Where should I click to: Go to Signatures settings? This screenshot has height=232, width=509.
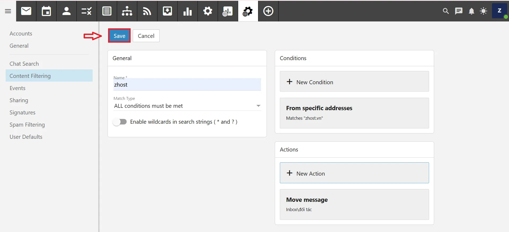pyautogui.click(x=22, y=113)
